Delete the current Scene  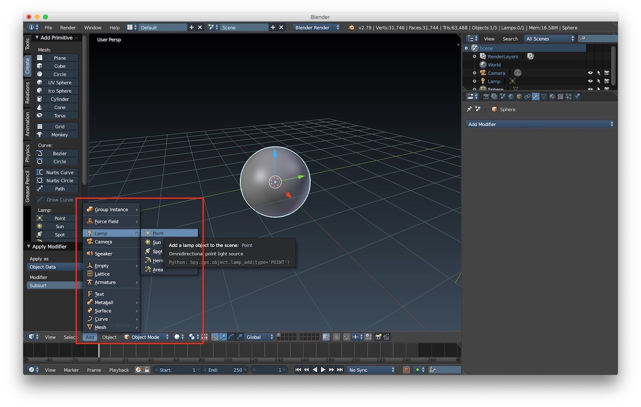point(281,27)
